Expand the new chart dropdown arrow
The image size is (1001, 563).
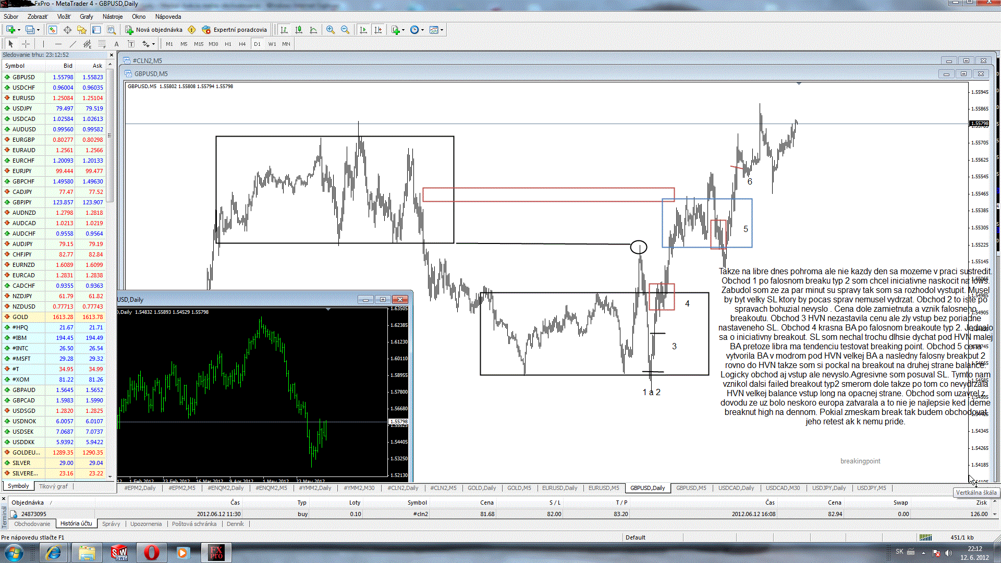click(20, 30)
